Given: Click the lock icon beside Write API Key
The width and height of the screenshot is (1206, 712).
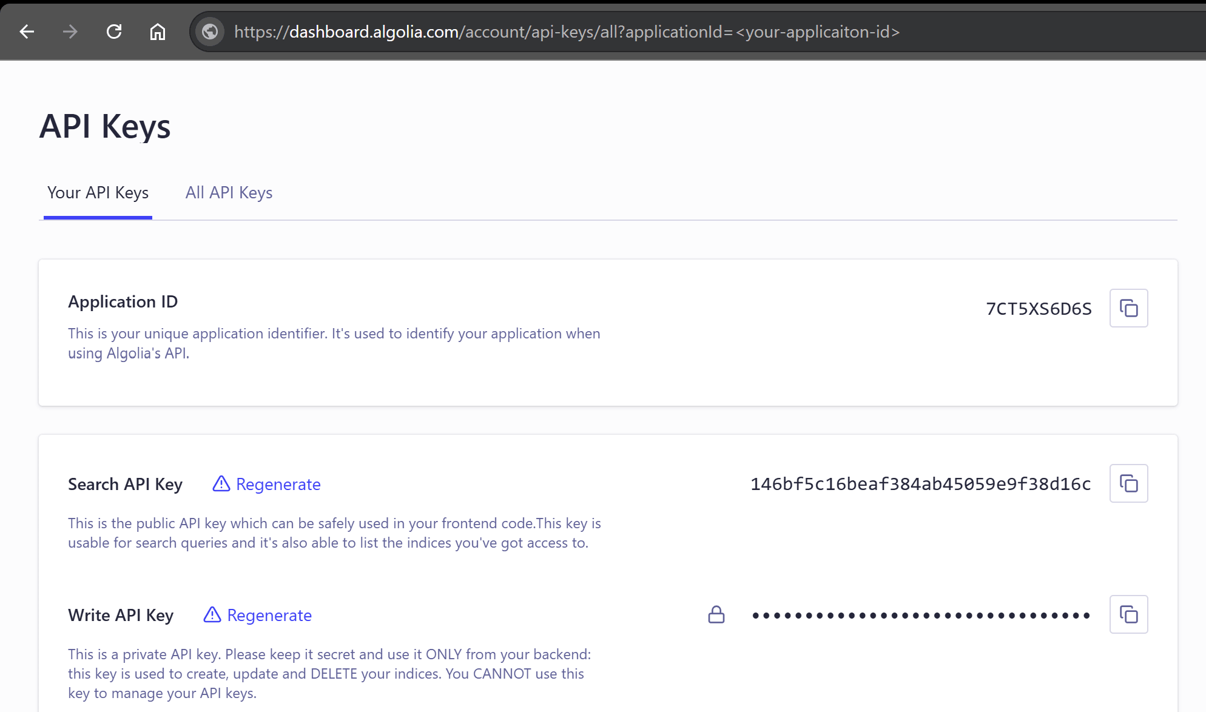Looking at the screenshot, I should tap(716, 614).
